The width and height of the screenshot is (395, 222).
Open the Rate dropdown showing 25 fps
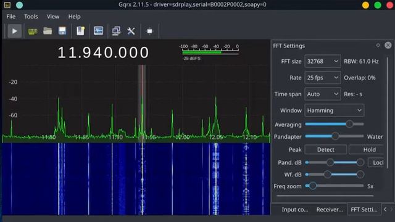click(x=322, y=78)
